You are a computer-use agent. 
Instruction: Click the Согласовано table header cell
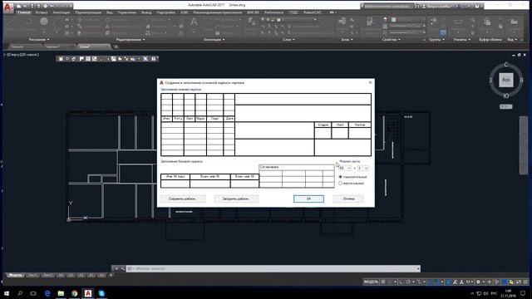click(296, 167)
